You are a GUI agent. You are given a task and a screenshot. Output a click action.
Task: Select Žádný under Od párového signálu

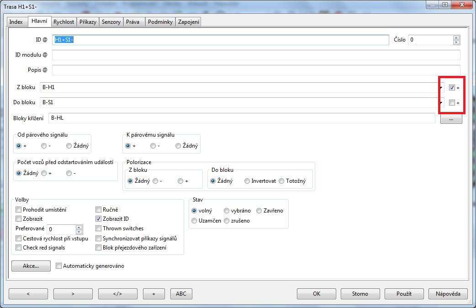[69, 146]
